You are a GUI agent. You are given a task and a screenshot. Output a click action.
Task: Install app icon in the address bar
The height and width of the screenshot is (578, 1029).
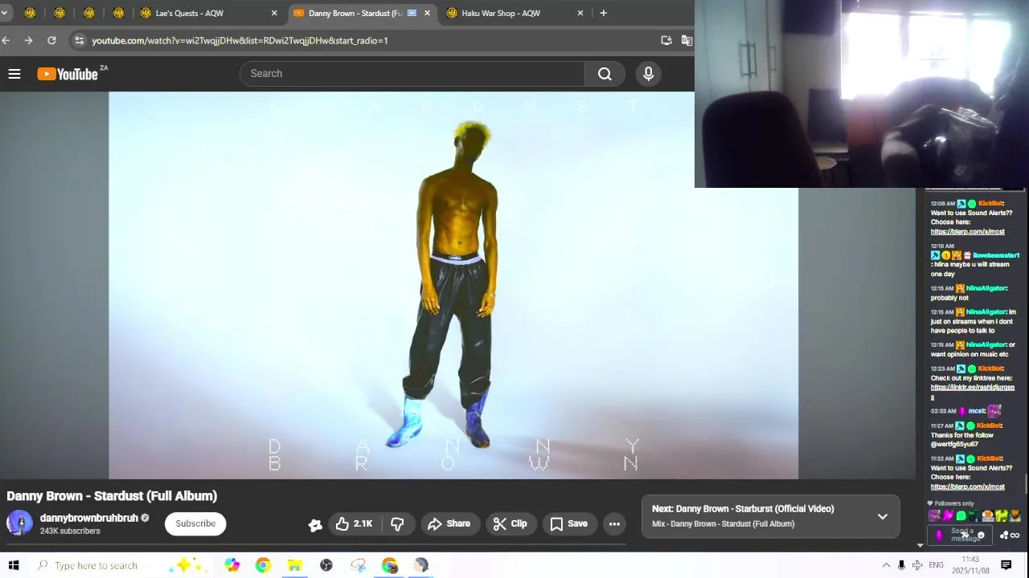(x=666, y=40)
